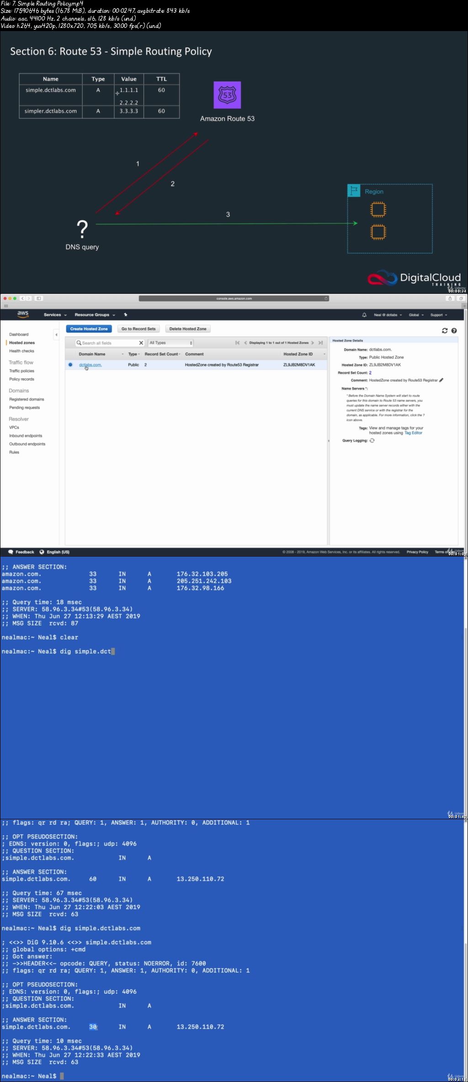Open the dctlabs.com. domain link
Screen dimensions: 468x1082
pyautogui.click(x=90, y=365)
